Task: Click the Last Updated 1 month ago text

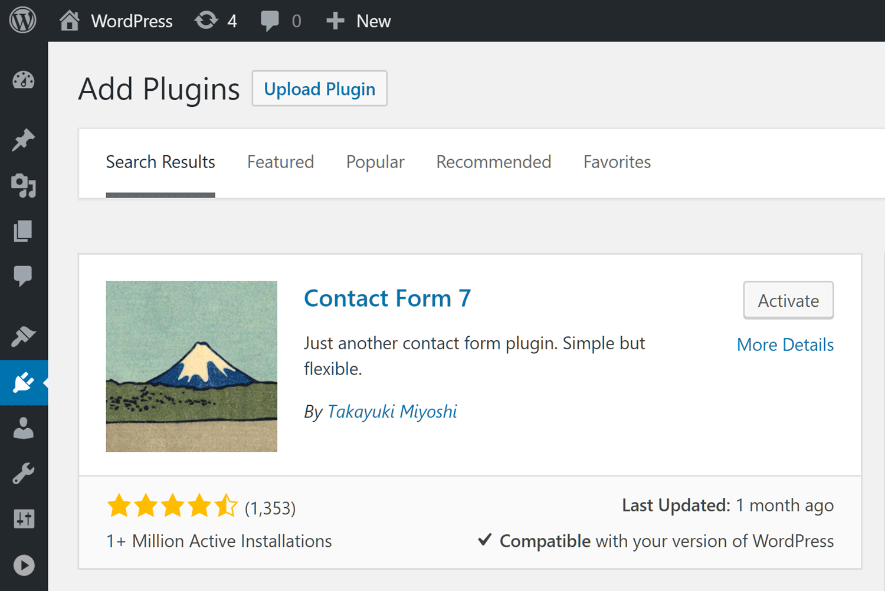Action: pyautogui.click(x=728, y=505)
